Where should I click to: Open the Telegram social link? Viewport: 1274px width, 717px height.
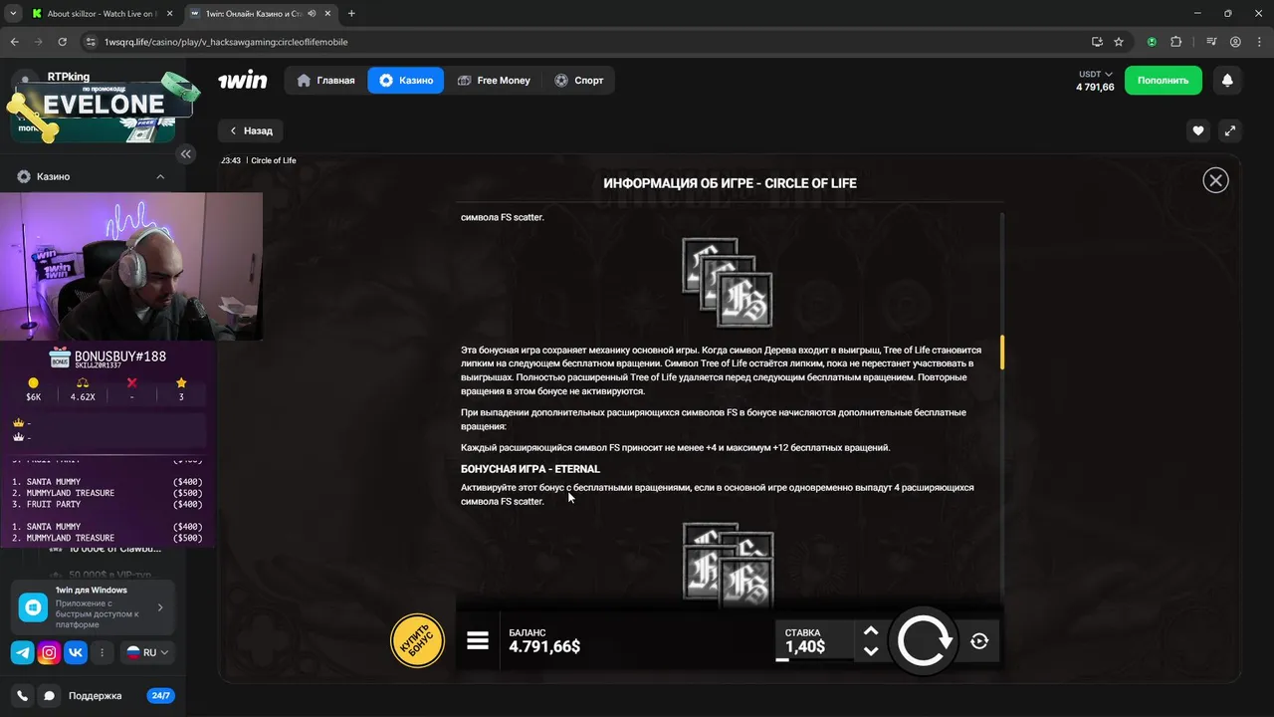point(22,653)
